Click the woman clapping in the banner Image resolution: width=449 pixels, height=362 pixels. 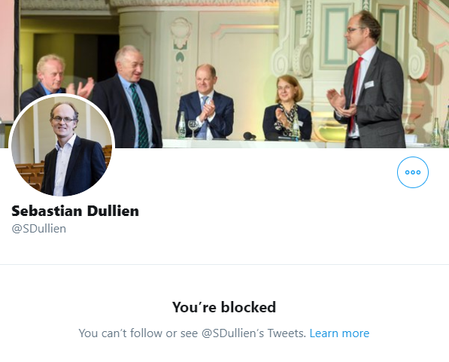[287, 108]
